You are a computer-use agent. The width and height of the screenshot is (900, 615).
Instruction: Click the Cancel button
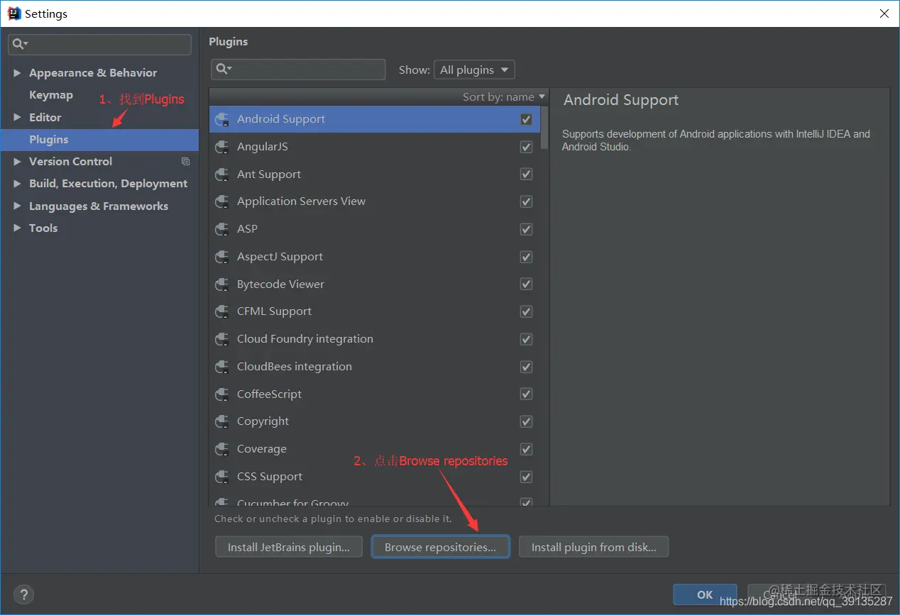click(x=780, y=594)
